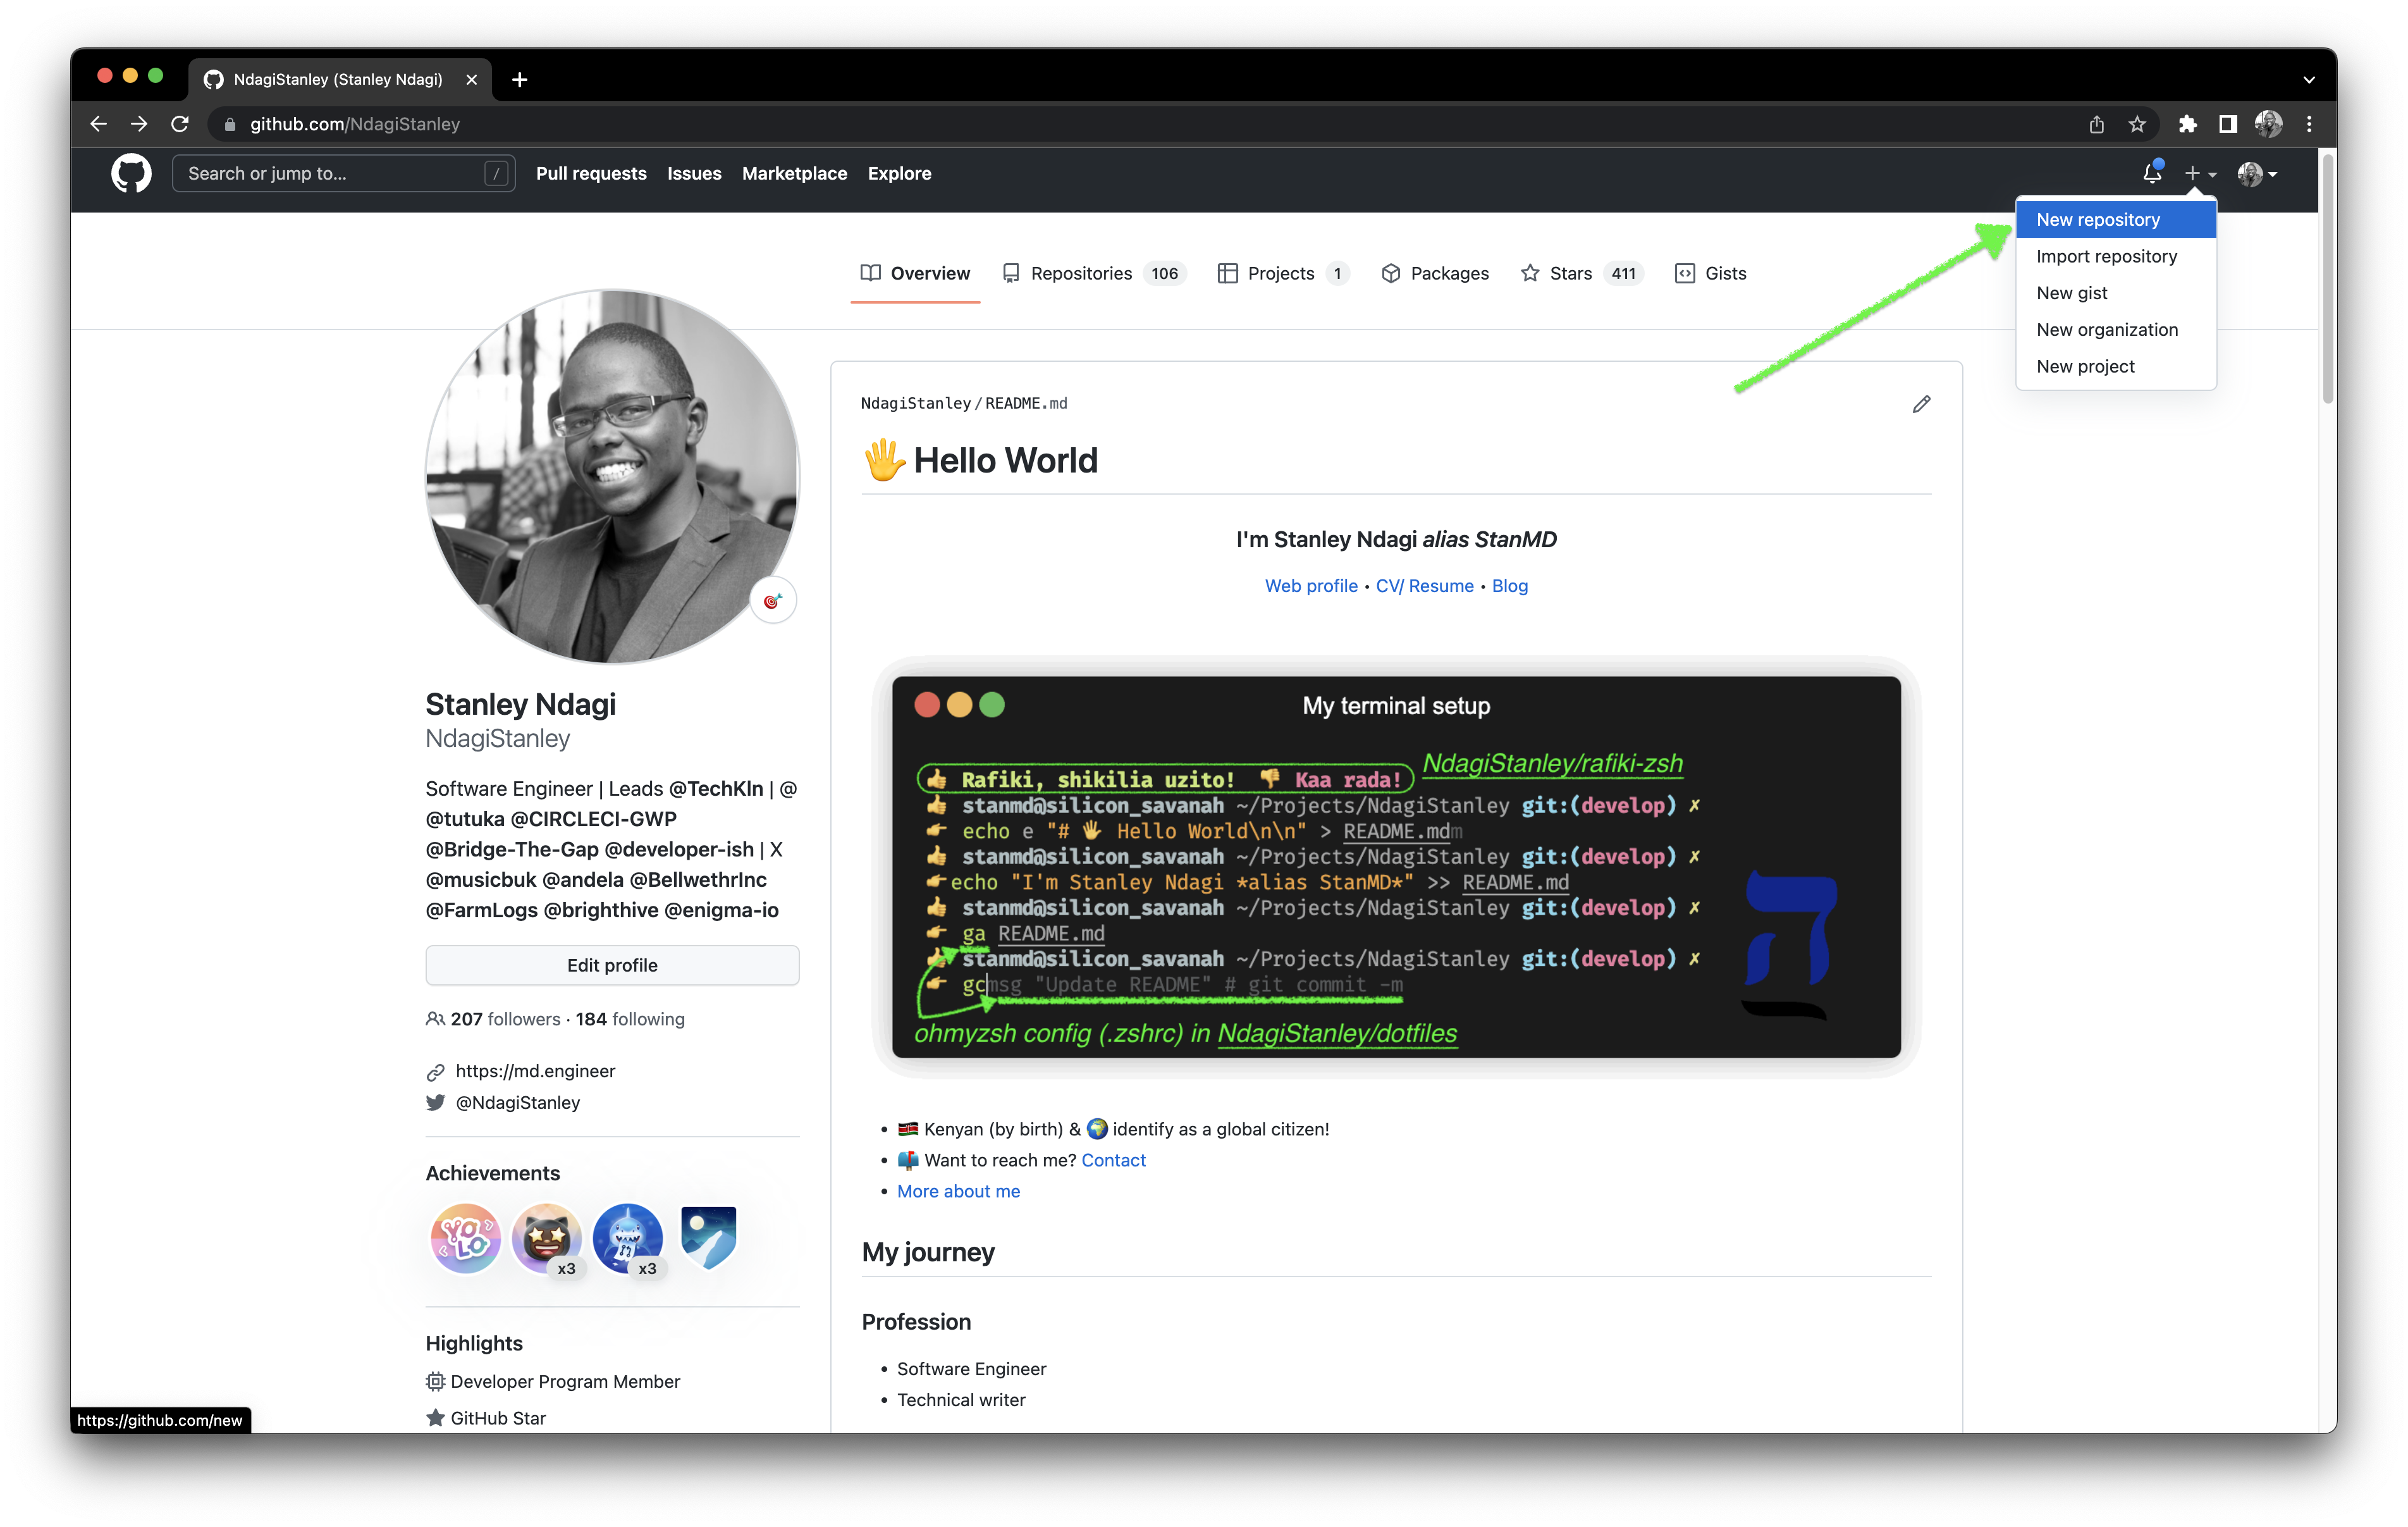
Task: Click the status emoji badge on profile picture
Action: [772, 598]
